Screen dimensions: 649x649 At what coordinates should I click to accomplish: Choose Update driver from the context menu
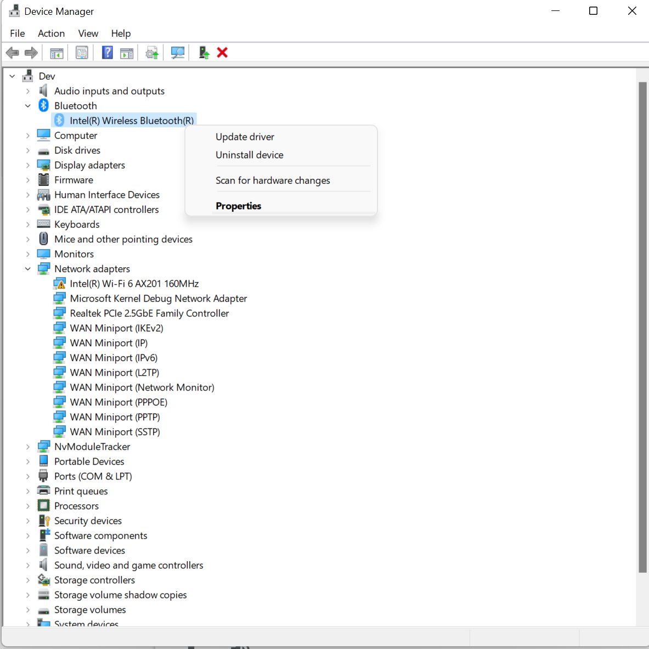(x=245, y=137)
